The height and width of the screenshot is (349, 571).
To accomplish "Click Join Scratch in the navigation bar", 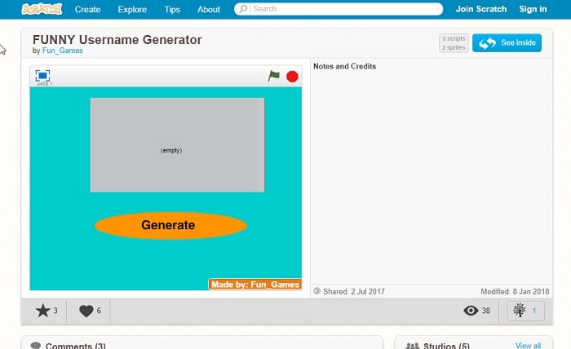I will click(x=481, y=9).
